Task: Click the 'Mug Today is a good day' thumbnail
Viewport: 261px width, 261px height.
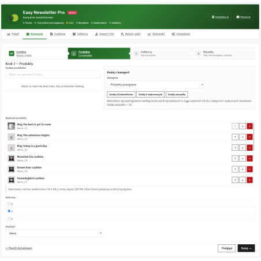Action: click(x=12, y=148)
